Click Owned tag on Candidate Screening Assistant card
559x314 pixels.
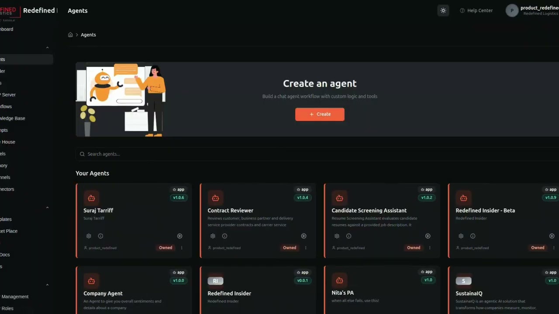(414, 248)
